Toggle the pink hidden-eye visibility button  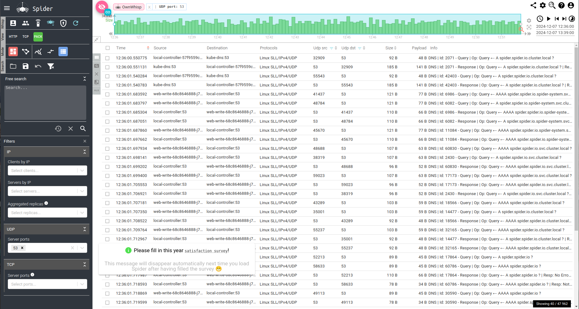(x=102, y=7)
